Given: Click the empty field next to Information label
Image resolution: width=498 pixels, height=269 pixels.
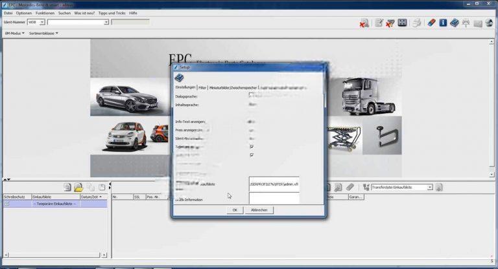Looking at the screenshot, I should click(x=274, y=199).
